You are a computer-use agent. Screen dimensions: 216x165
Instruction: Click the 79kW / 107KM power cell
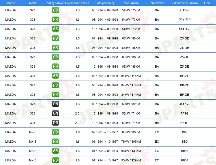[x=131, y=142]
